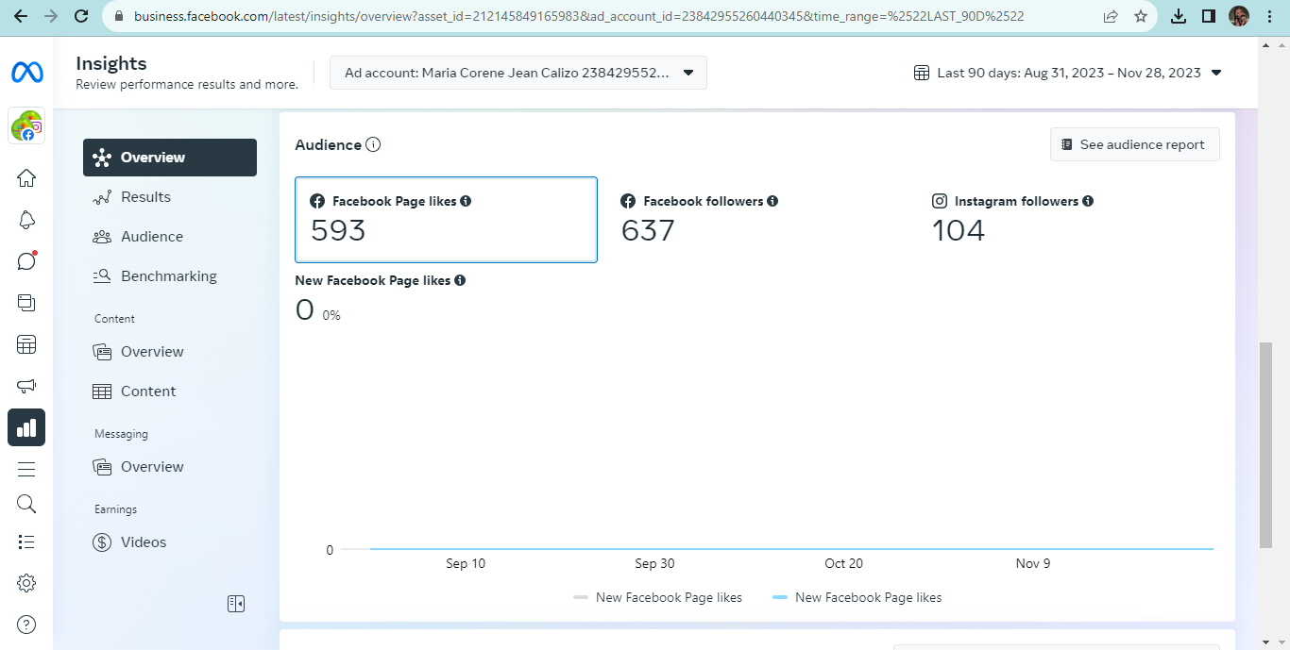
Task: Open the Search magnifier in left rail
Action: coord(26,503)
